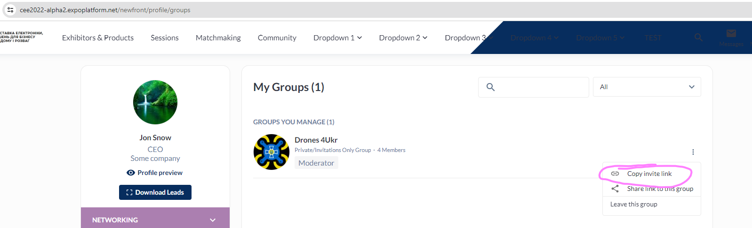Select Share link to this group
Image resolution: width=752 pixels, height=228 pixels.
[659, 189]
